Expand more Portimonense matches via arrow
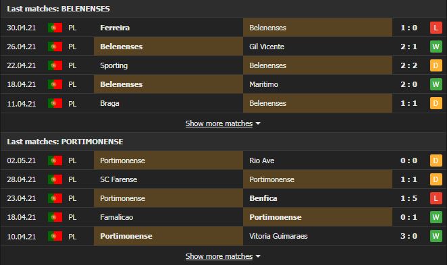 point(258,256)
